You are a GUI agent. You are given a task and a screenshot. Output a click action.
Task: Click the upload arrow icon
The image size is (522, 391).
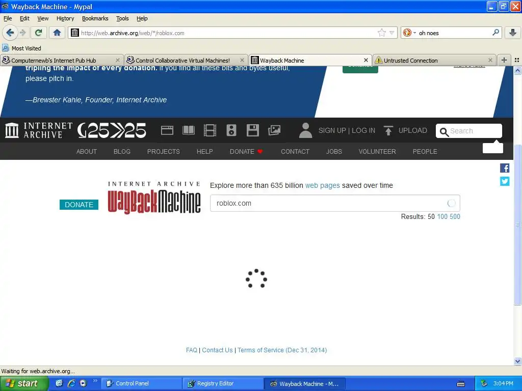[388, 130]
